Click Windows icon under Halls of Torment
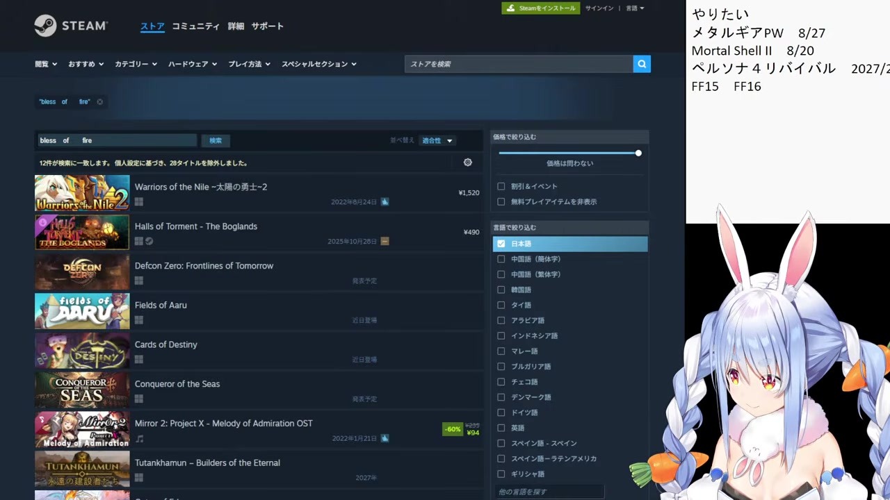 pyautogui.click(x=139, y=242)
